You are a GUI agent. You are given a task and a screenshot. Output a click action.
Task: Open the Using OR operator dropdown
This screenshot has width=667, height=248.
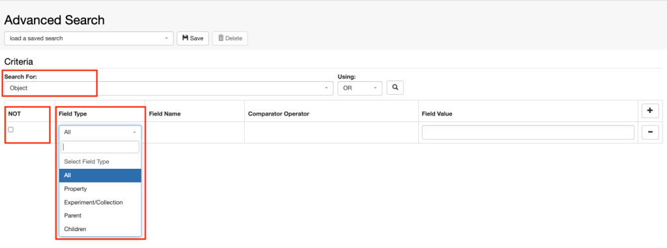360,88
